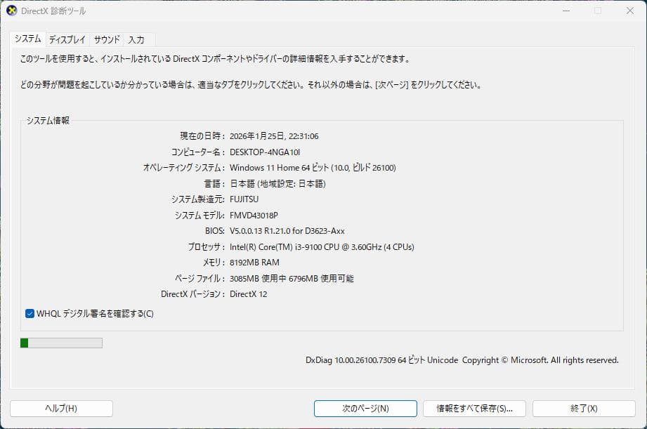Click the DirectX 12 version text
Screen dimensions: 647x429
(x=249, y=294)
